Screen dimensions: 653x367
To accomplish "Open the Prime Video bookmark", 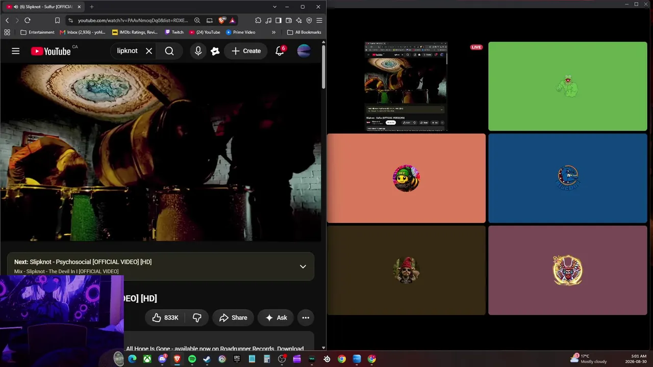I will point(241,32).
